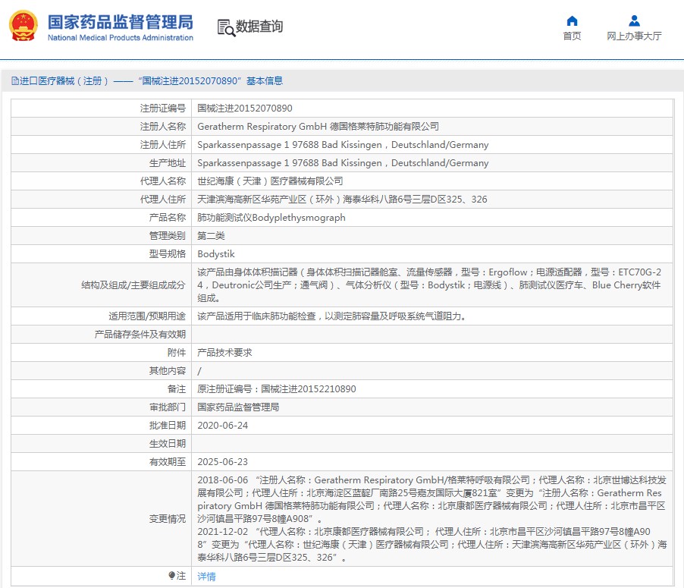Click 'National Medical Products Administration' subtitle
Screen dimensions: 684x588
click(x=121, y=37)
